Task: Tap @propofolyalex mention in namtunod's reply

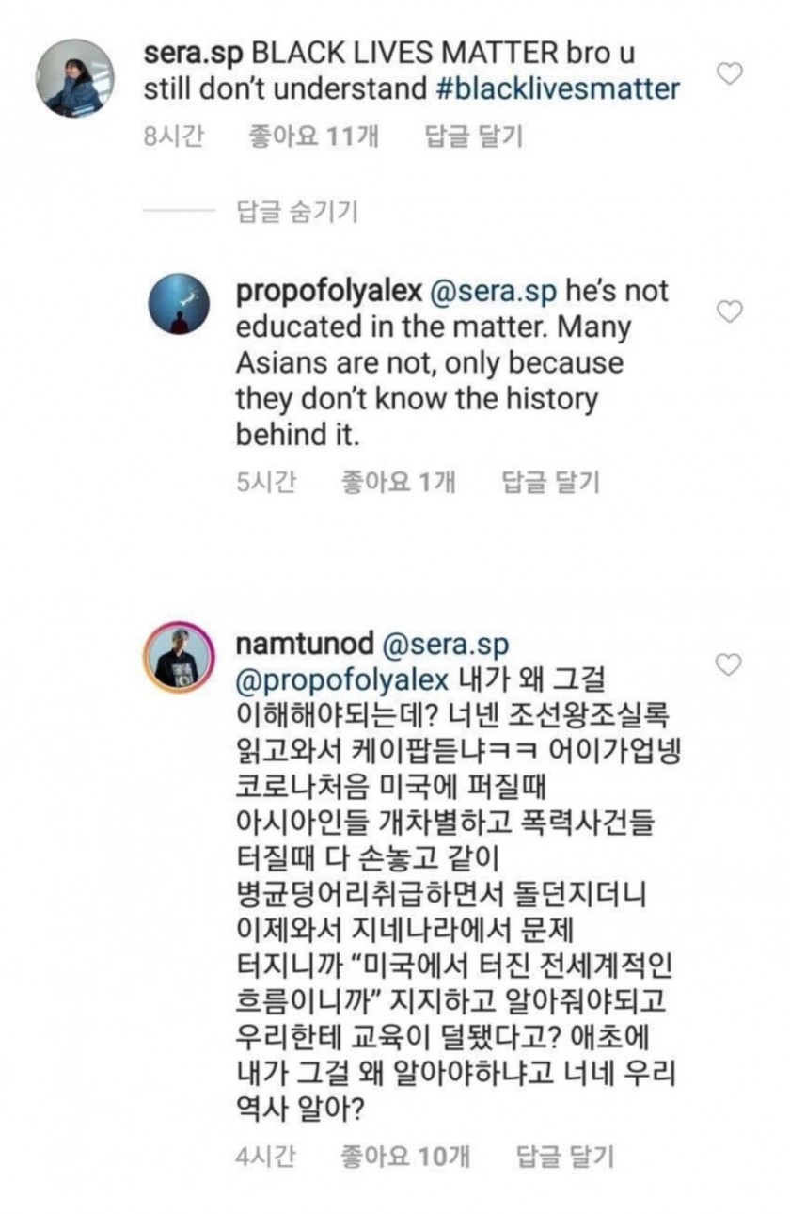Action: [345, 679]
